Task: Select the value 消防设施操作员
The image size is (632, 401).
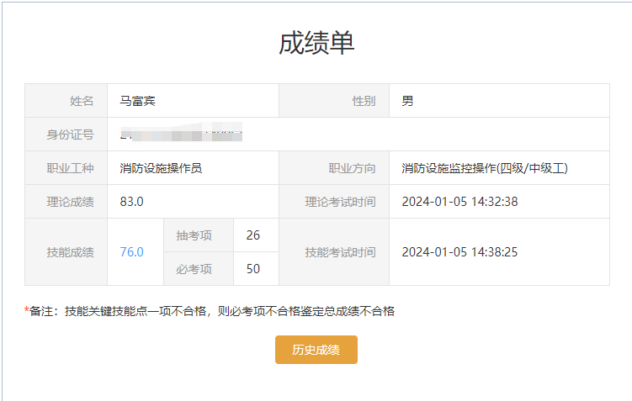Action: click(x=161, y=168)
